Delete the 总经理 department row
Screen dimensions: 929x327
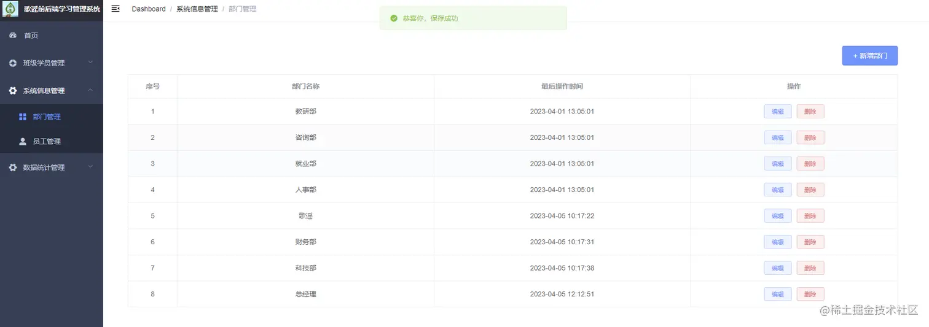point(810,294)
